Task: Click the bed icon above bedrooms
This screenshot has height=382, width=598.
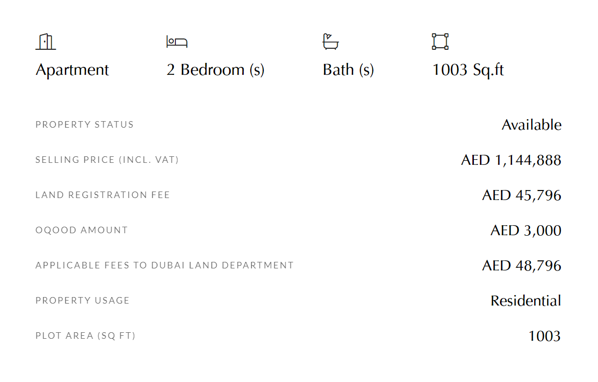Action: pos(177,42)
